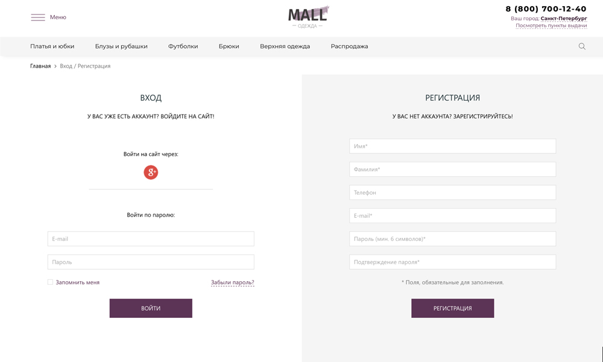The width and height of the screenshot is (603, 362).
Task: Go to 'Верхняя одежда' category
Action: [284, 46]
